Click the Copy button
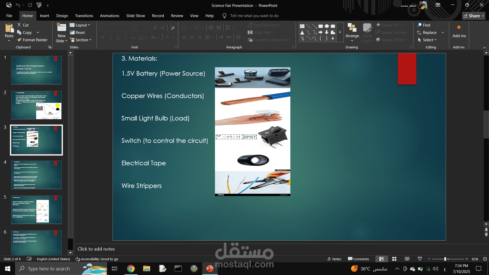The height and width of the screenshot is (275, 489). (x=24, y=32)
